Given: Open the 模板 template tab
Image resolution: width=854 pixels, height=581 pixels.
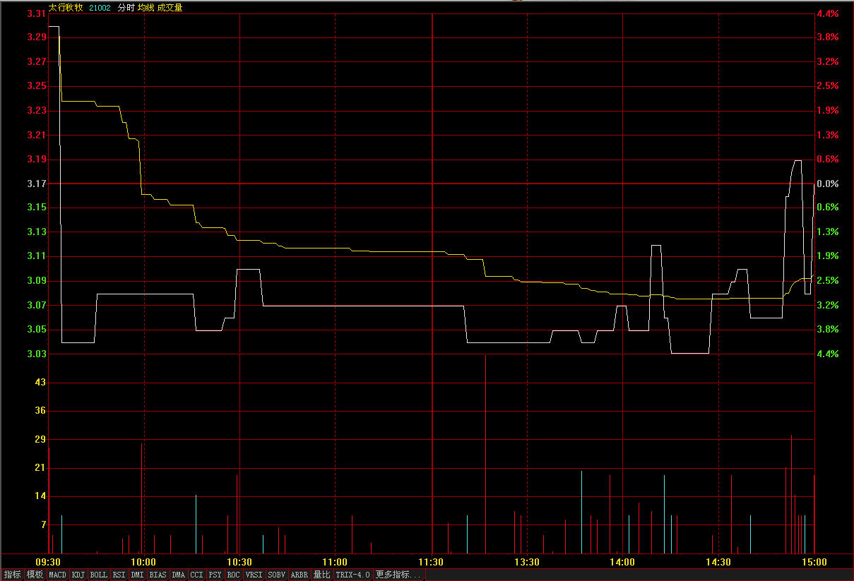Looking at the screenshot, I should (35, 575).
